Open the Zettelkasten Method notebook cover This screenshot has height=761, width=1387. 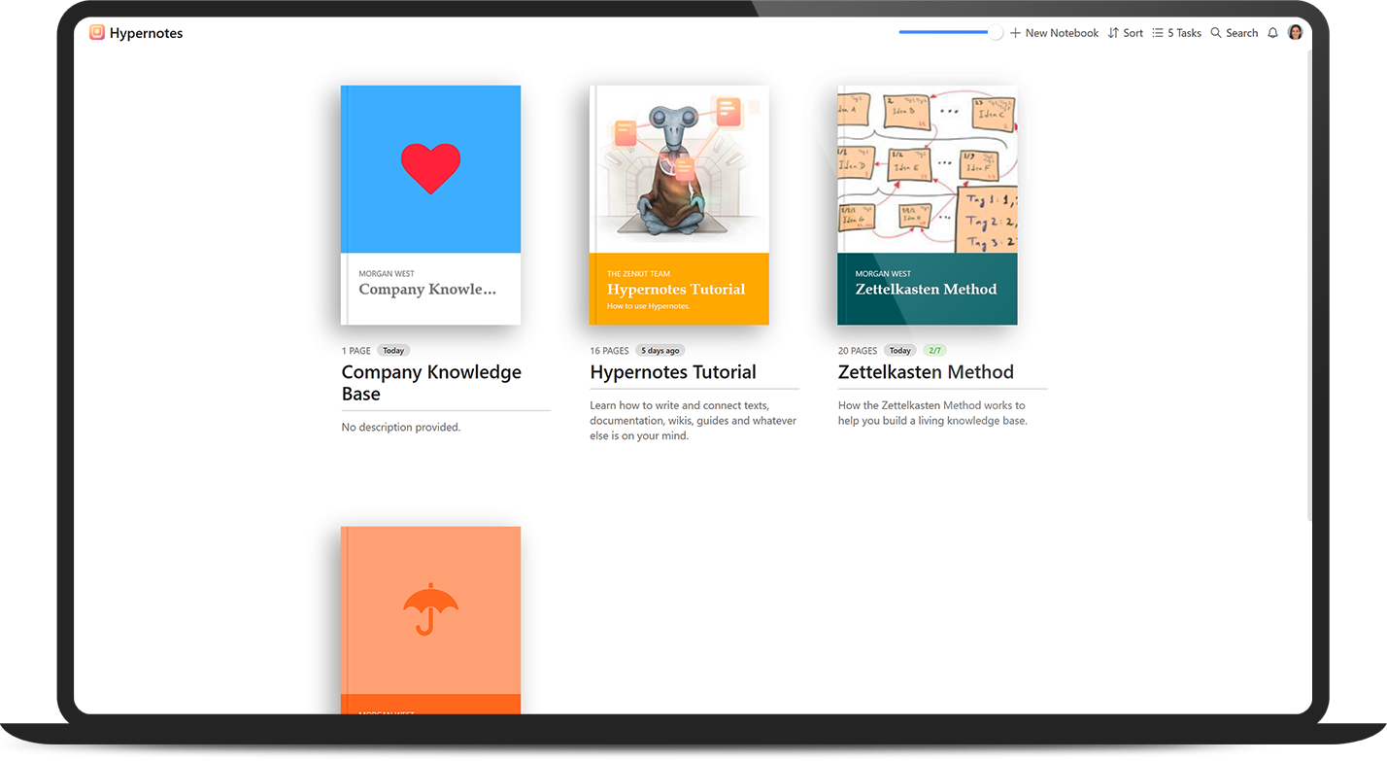928,205
